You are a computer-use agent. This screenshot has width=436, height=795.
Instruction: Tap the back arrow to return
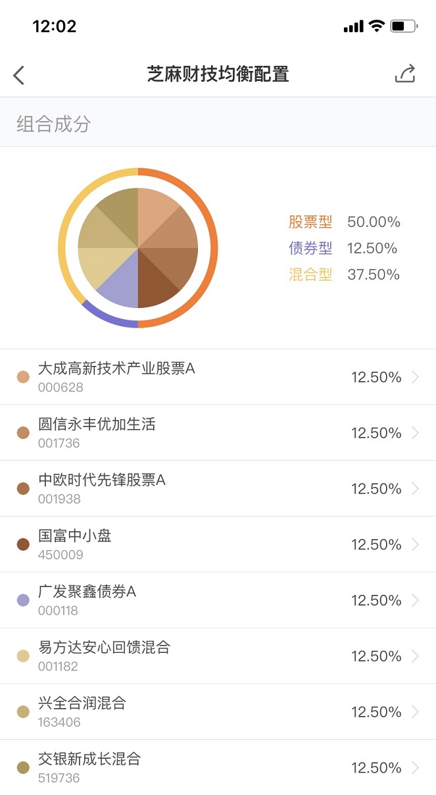[x=18, y=74]
